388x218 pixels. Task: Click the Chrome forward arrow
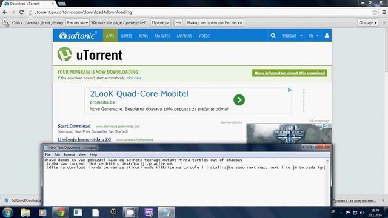tap(13, 12)
